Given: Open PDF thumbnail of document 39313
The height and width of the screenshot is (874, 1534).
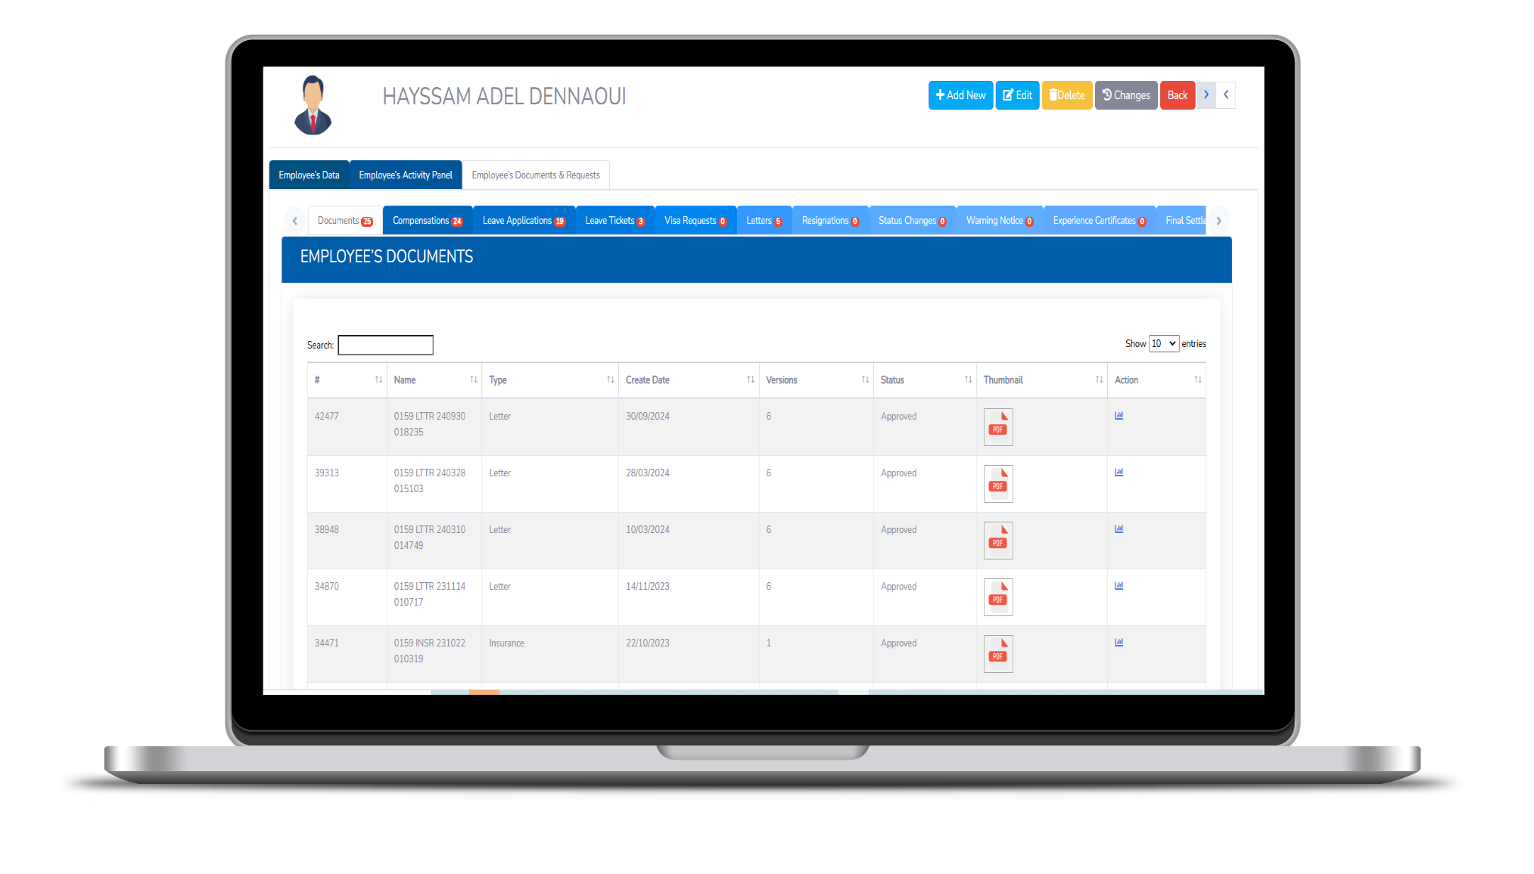Looking at the screenshot, I should (x=997, y=484).
